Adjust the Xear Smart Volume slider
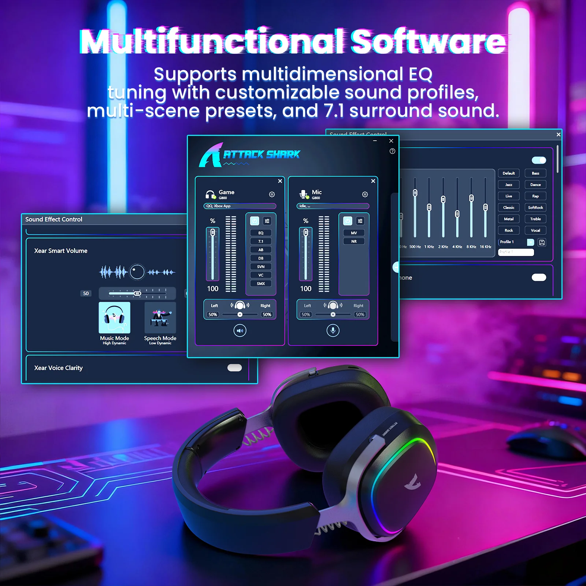Image resolution: width=586 pixels, height=586 pixels. (x=137, y=293)
